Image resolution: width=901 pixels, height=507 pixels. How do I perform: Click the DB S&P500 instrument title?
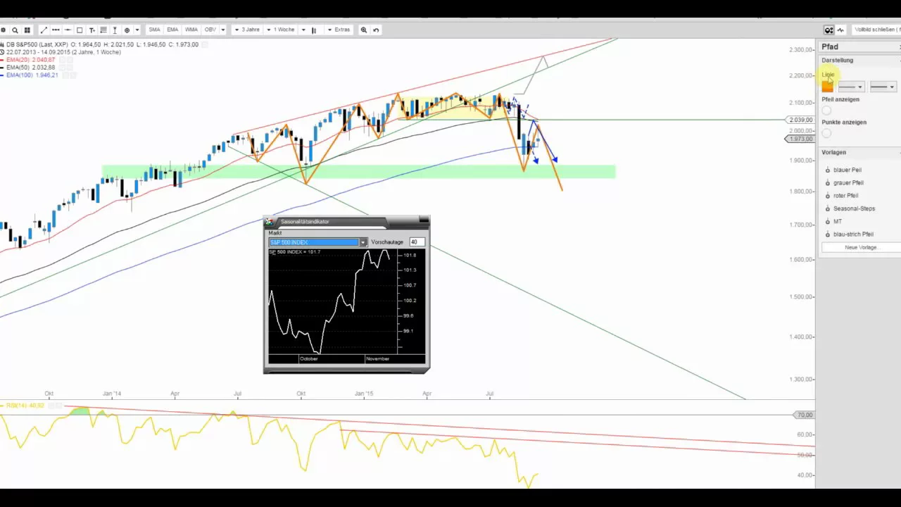[x=39, y=44]
